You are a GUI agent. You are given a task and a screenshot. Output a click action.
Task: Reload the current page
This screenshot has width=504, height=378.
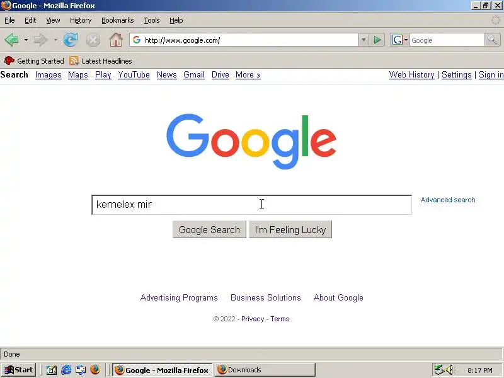71,40
